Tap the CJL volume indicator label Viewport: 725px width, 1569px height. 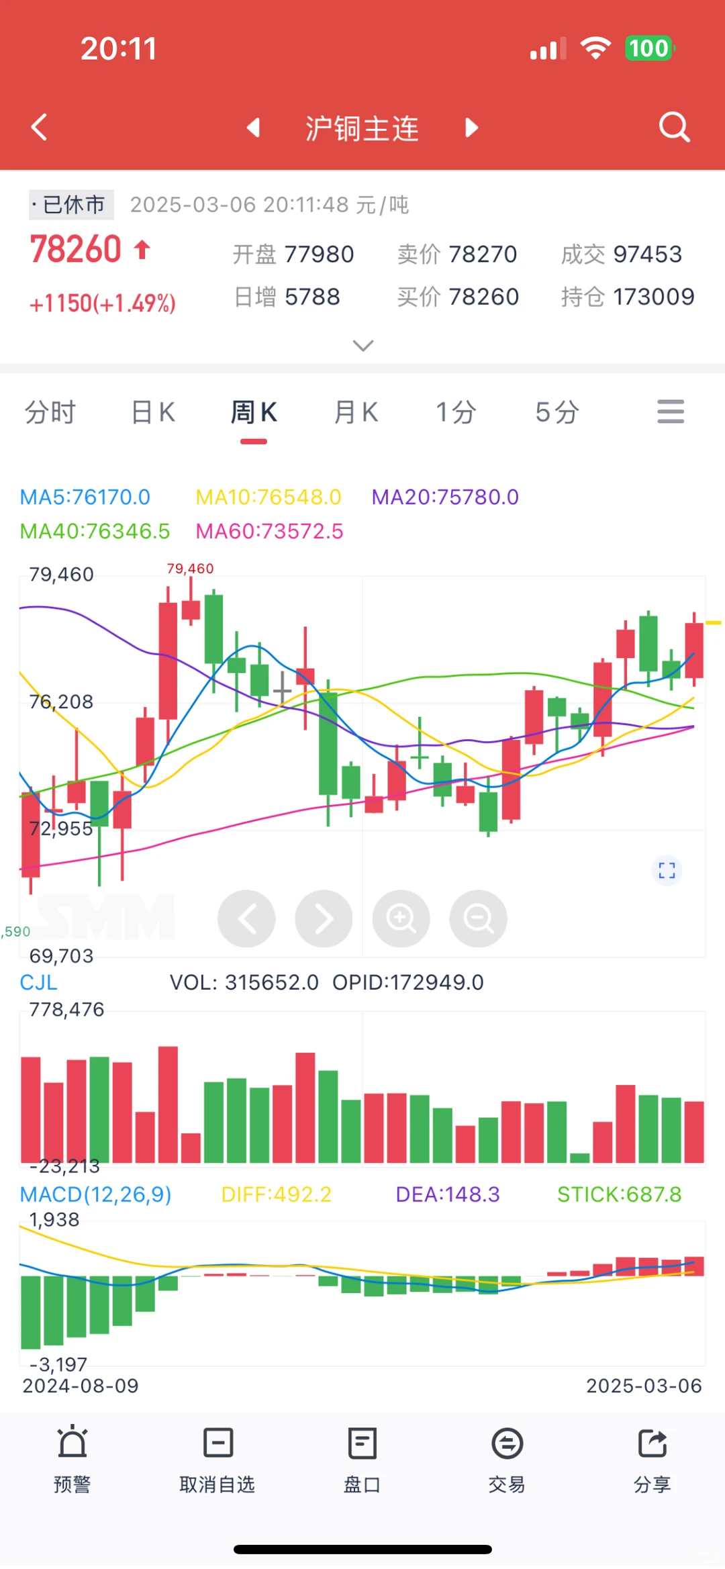pyautogui.click(x=39, y=982)
